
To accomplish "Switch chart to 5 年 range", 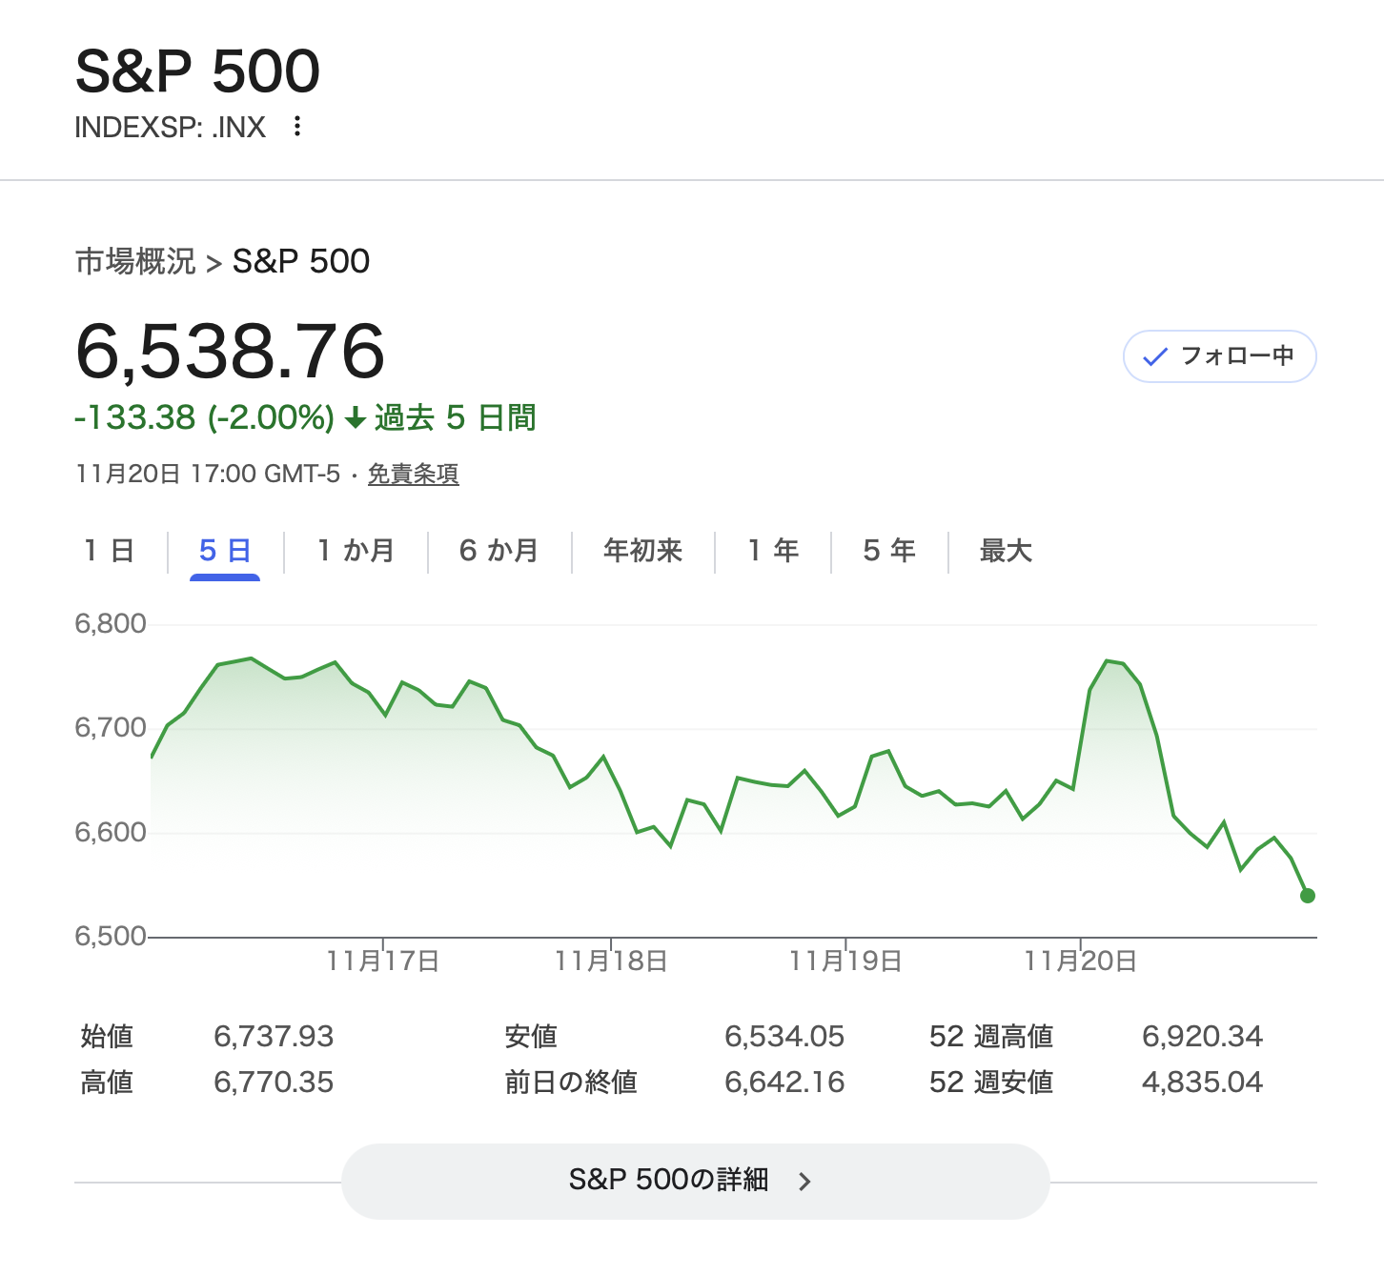I will coord(888,551).
